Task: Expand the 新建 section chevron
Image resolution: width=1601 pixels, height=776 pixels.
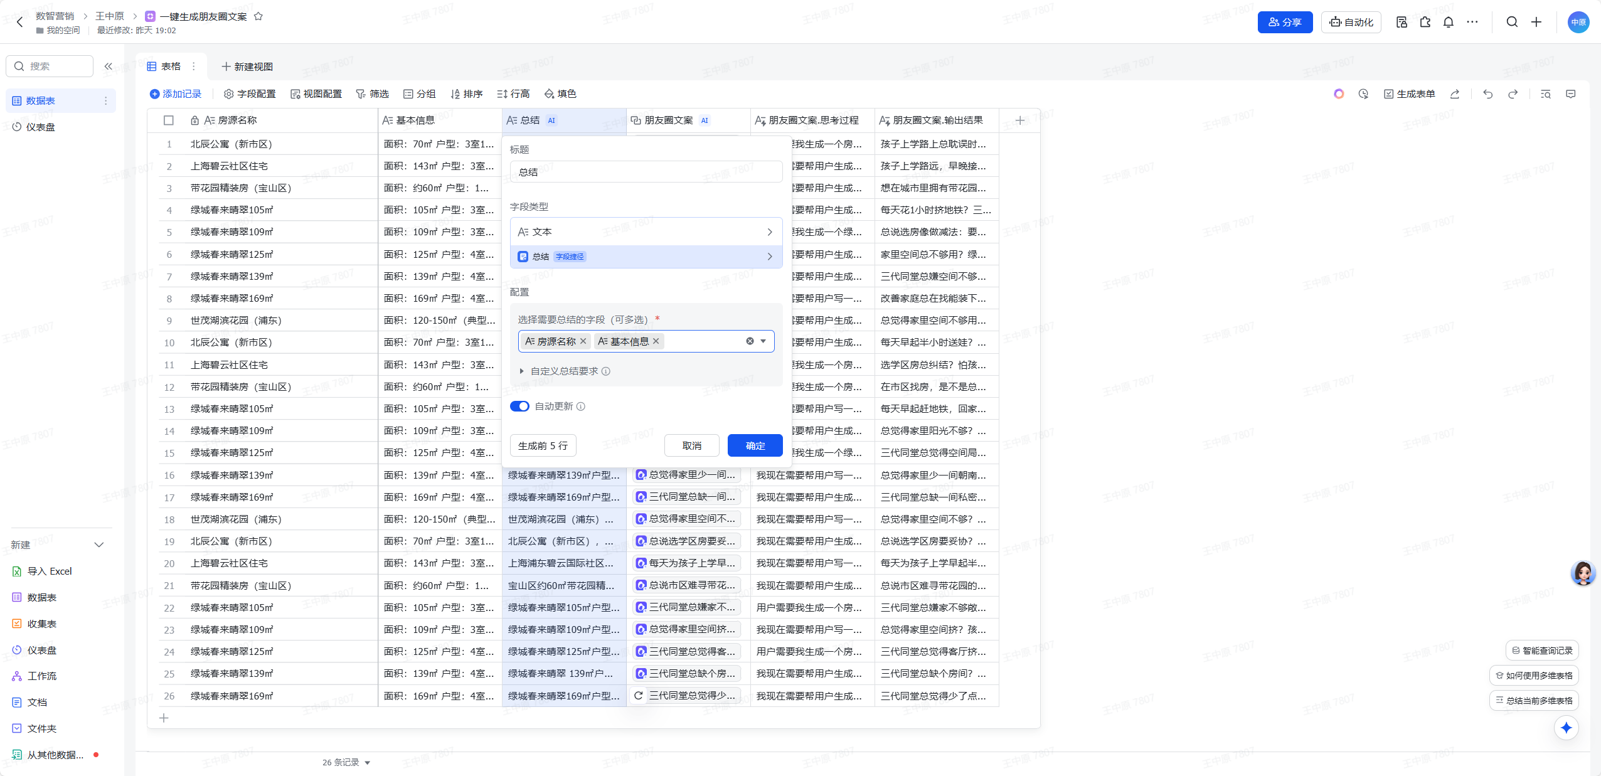Action: coord(98,545)
